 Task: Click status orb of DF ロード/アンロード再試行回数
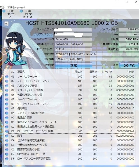point(7,159)
